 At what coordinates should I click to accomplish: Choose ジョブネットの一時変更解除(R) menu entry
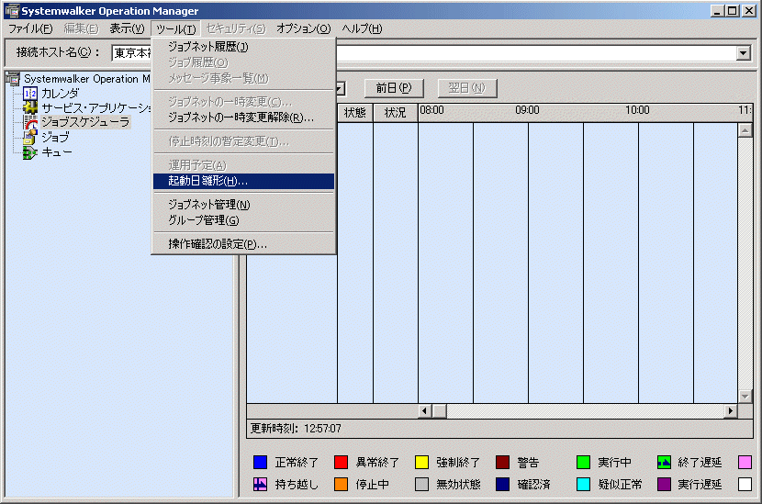pos(243,118)
